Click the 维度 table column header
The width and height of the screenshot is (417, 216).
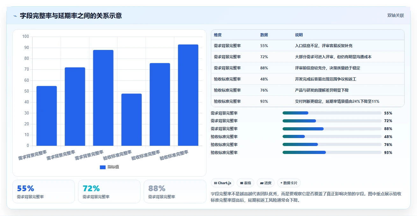218,35
